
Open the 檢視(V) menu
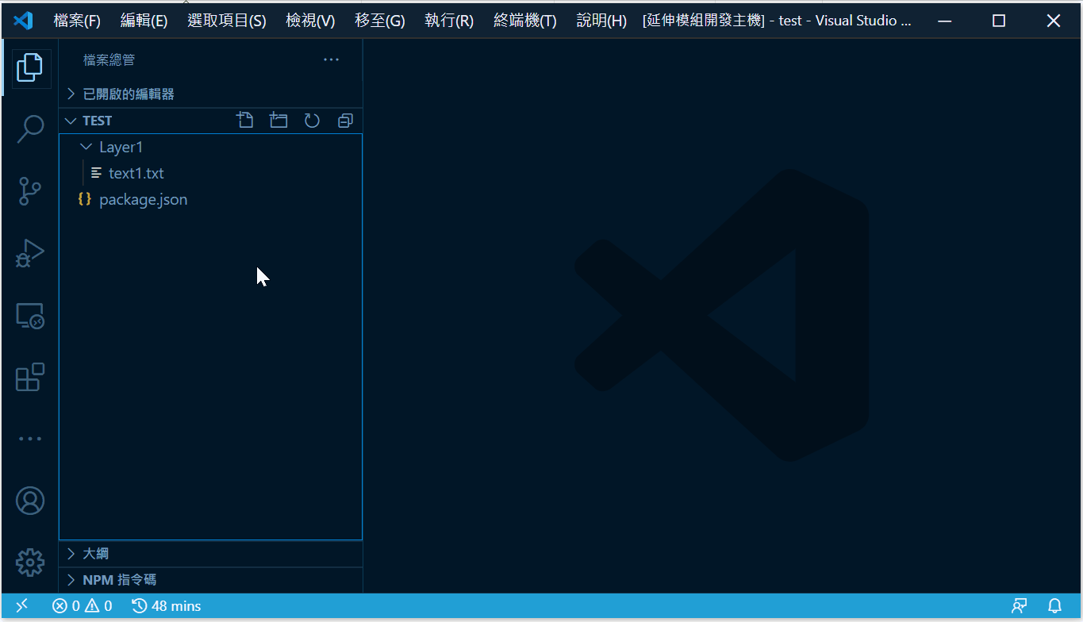[310, 21]
